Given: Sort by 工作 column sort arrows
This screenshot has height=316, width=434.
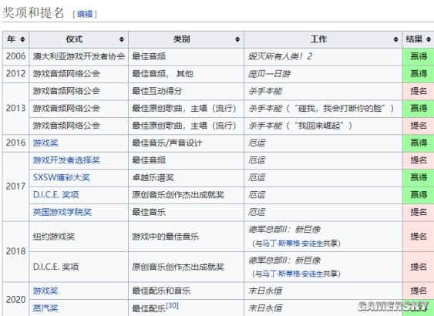Looking at the screenshot, I should [395, 39].
